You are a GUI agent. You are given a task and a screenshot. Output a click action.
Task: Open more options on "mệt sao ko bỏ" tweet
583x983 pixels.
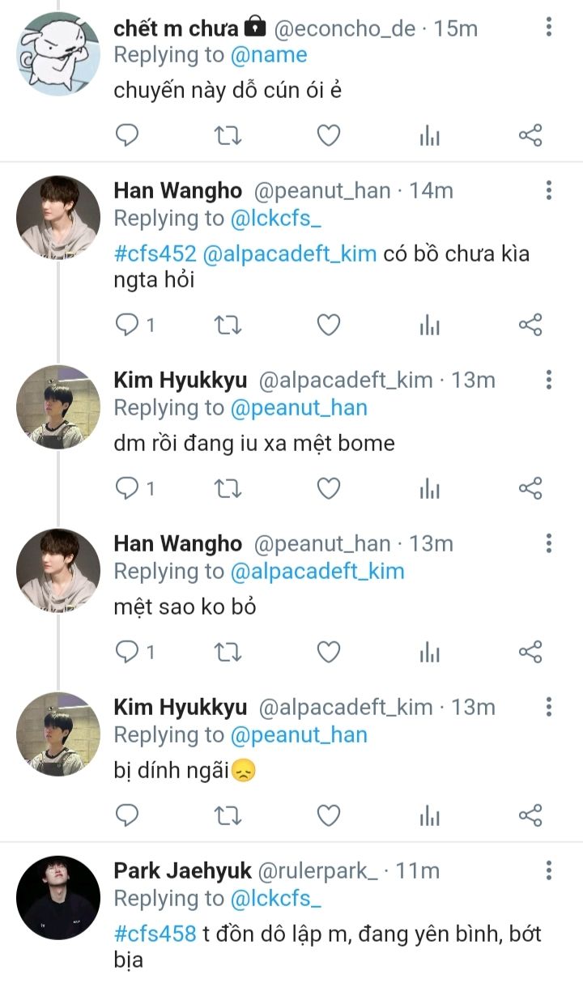[549, 543]
